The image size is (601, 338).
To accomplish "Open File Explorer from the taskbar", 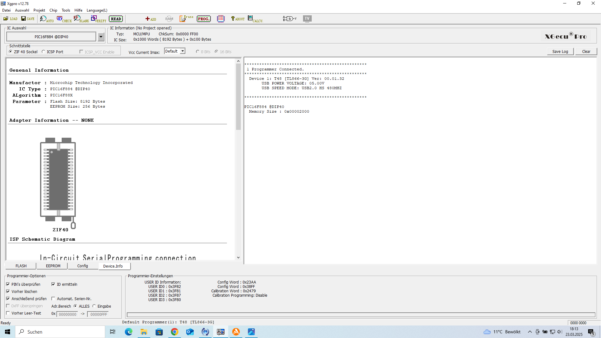I will point(144,332).
